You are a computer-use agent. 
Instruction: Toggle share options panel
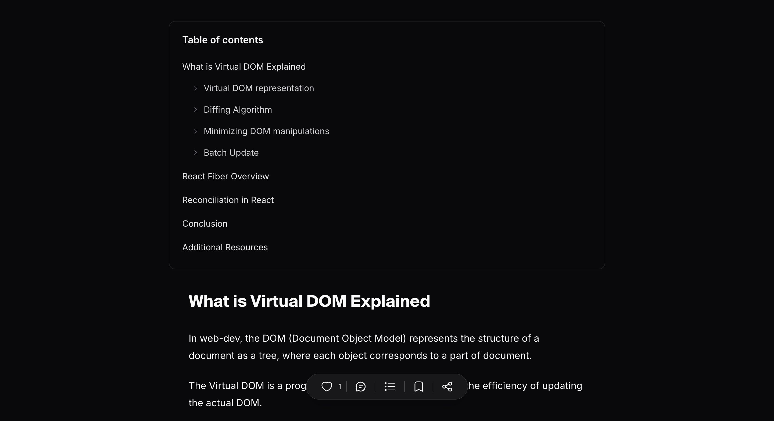[447, 387]
